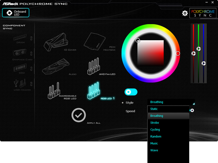The height and width of the screenshot is (163, 218).
Task: Click the DRAM component sync icon
Action: tap(20, 37)
